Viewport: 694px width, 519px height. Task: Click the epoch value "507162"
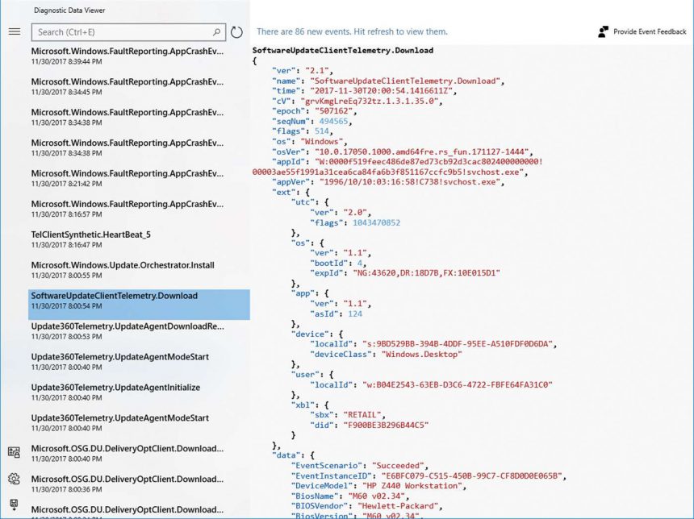[x=336, y=111]
